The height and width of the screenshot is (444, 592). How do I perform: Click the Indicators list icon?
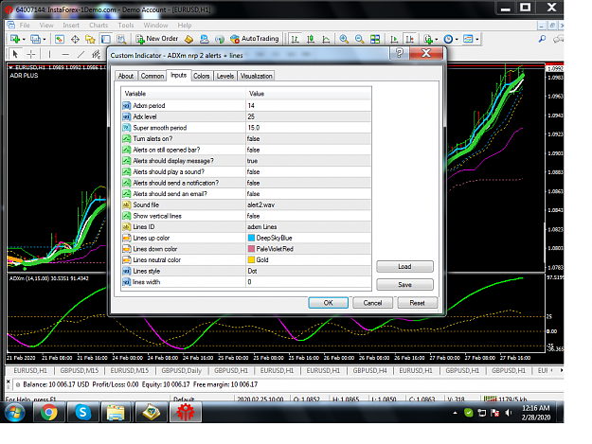428,39
